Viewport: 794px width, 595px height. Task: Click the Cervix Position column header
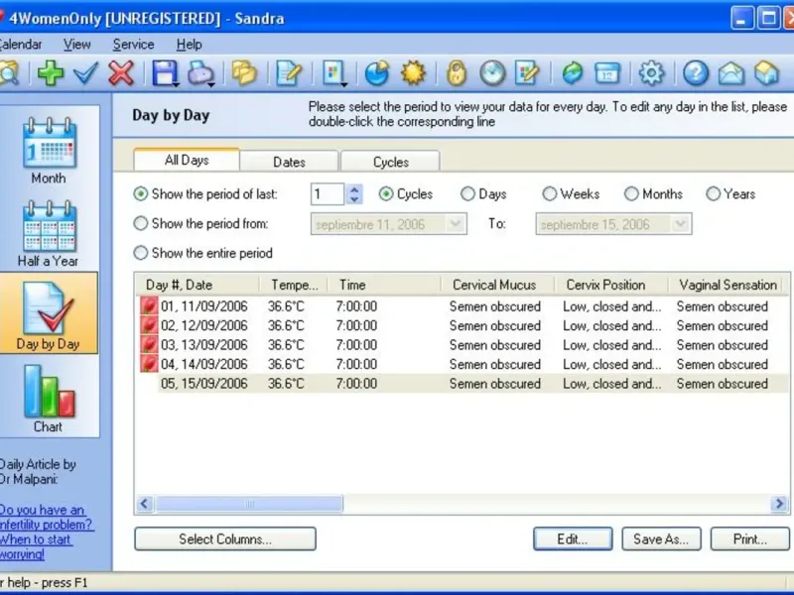click(610, 285)
